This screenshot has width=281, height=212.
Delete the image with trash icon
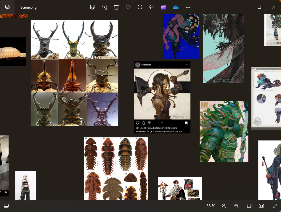pyautogui.click(x=116, y=7)
